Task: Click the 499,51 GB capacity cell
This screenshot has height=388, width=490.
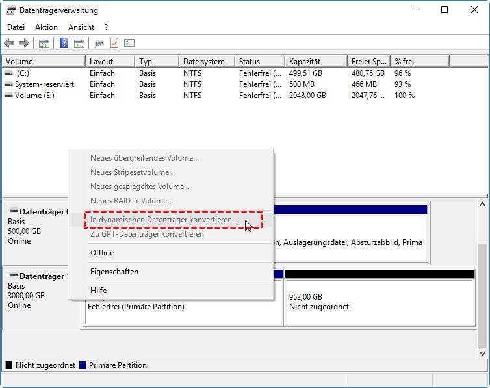Action: tap(305, 73)
